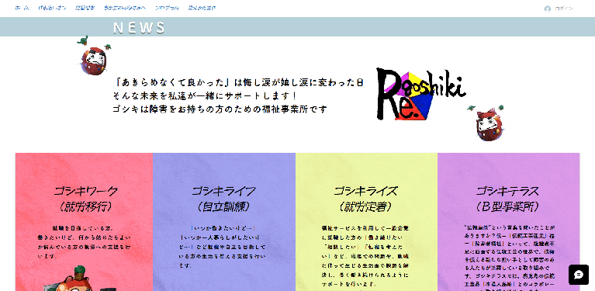Select the ゴシキテラス (B型事業所) card heading
595x291 pixels.
(x=507, y=199)
